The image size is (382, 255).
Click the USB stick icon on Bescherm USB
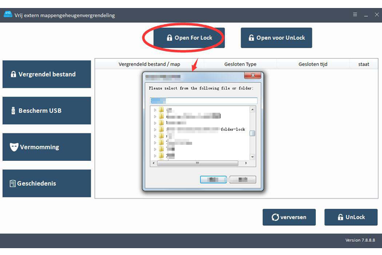pyautogui.click(x=12, y=111)
